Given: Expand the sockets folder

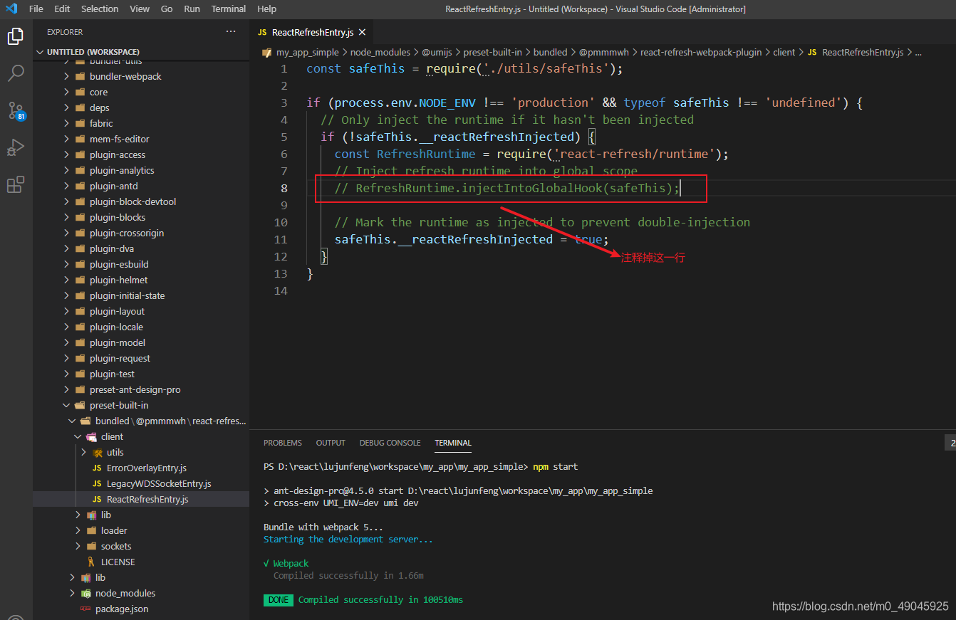Looking at the screenshot, I should click(x=78, y=546).
